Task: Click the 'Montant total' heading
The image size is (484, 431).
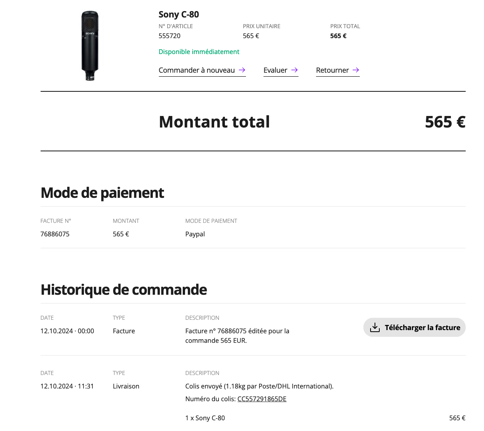Action: 214,122
